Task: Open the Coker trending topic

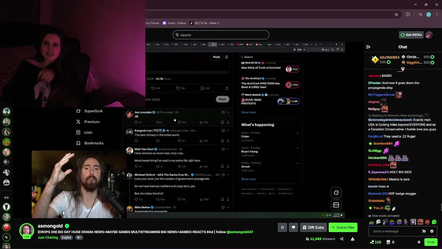Action: 246,137
